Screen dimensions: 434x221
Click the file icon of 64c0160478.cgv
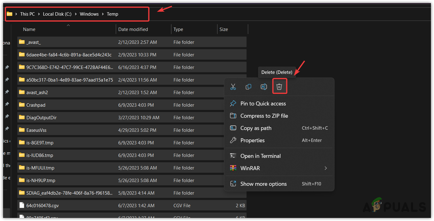pos(22,205)
